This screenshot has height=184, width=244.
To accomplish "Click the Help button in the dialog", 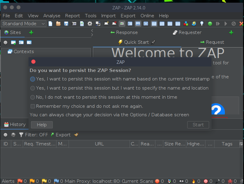I will (x=42, y=125).
